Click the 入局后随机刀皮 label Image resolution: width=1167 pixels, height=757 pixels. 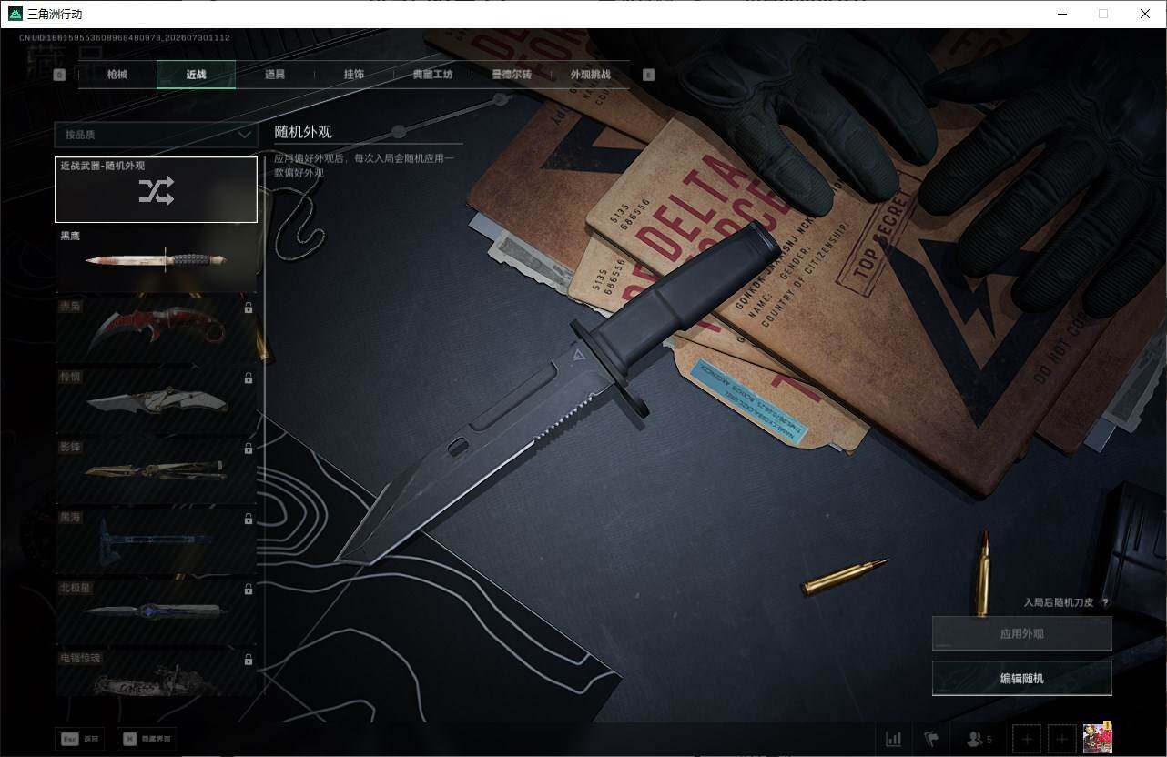[x=1060, y=602]
